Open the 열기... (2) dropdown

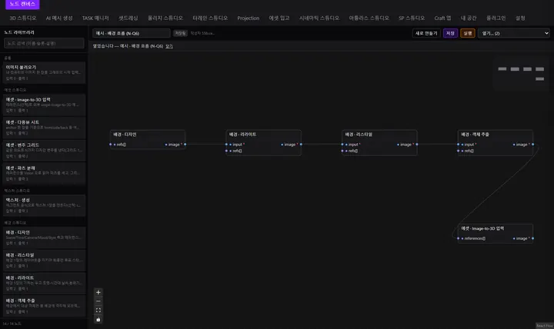tap(514, 33)
